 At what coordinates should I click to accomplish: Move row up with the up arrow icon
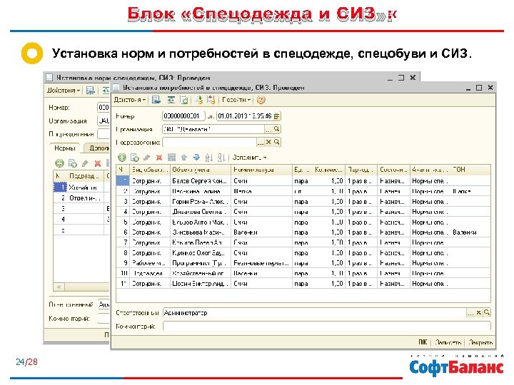184,158
